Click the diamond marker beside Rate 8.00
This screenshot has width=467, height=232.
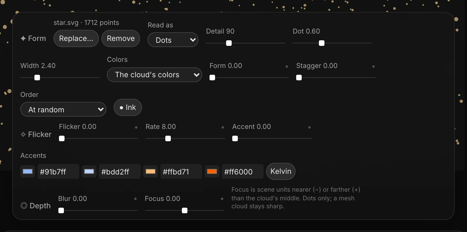tap(223, 127)
